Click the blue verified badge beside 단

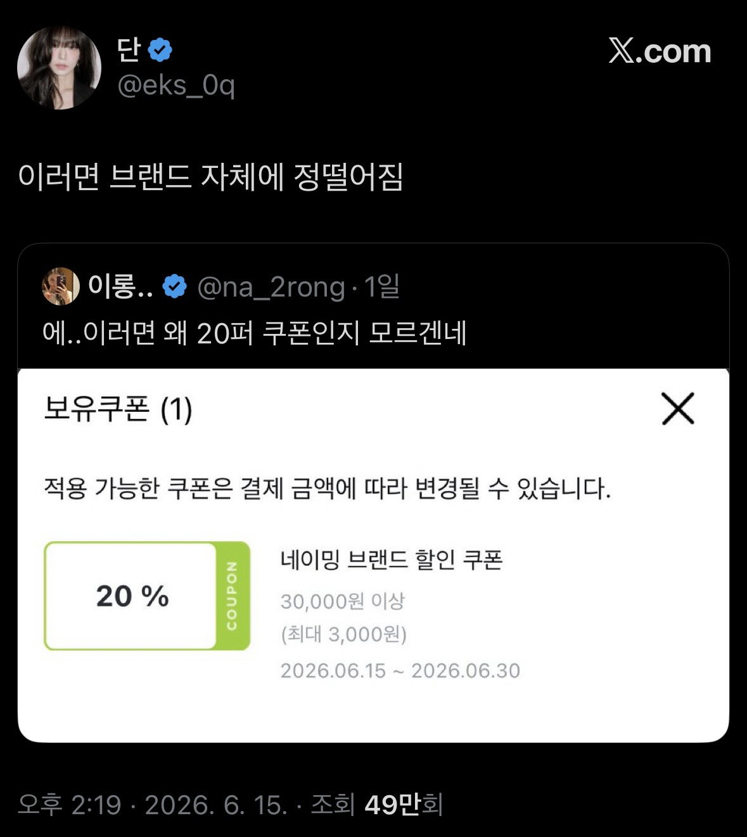tap(160, 50)
